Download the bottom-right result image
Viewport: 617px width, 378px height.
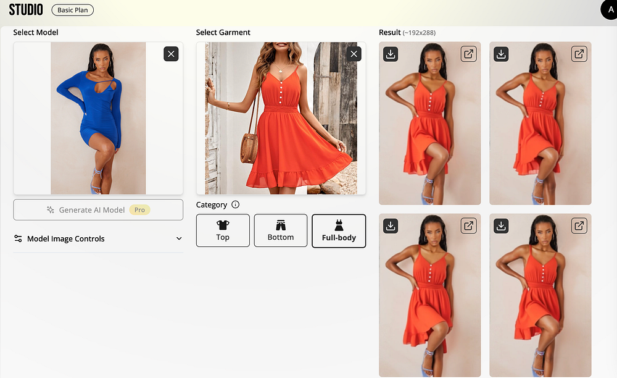501,225
